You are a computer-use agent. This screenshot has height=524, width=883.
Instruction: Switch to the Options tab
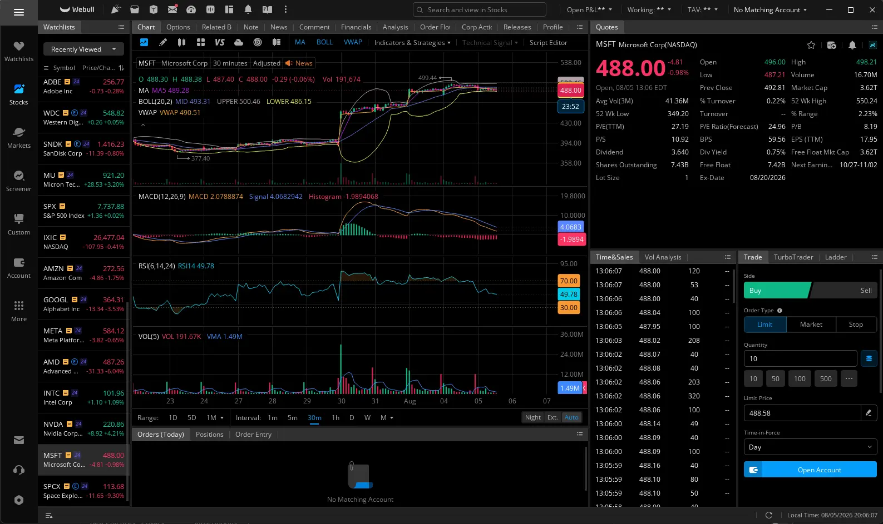point(178,27)
